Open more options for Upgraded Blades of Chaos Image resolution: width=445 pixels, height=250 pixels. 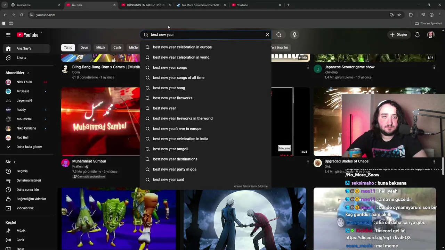434,161
